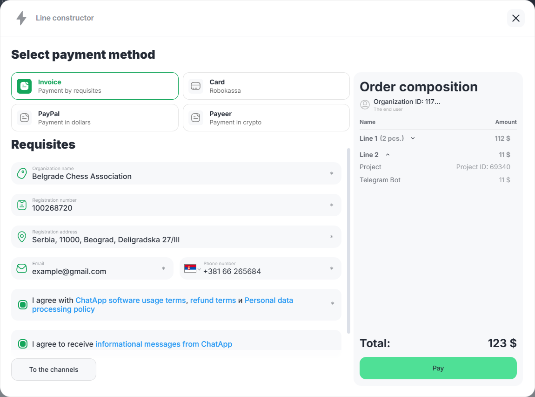Click the Payeer crypto payment icon
This screenshot has width=535, height=397.
(x=196, y=117)
